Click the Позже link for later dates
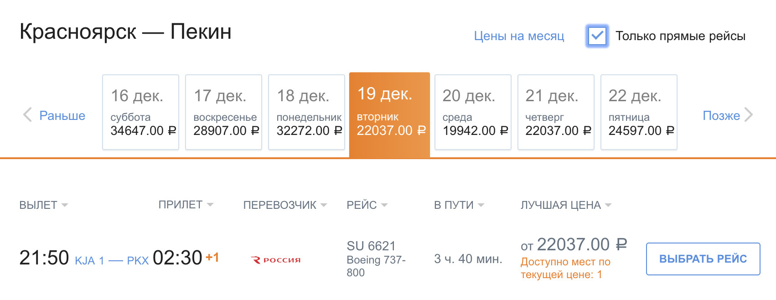Image resolution: width=776 pixels, height=300 pixels. (x=721, y=115)
